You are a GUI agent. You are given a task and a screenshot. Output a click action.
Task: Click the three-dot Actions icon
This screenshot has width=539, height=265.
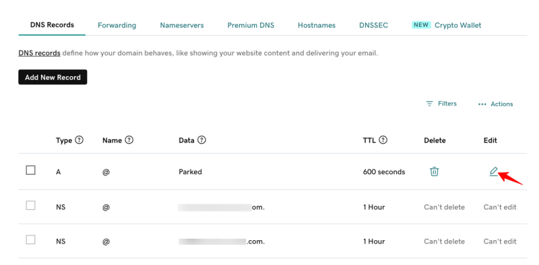pyautogui.click(x=482, y=104)
